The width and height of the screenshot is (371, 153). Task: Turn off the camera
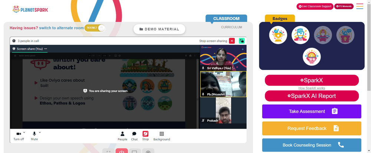point(19,136)
